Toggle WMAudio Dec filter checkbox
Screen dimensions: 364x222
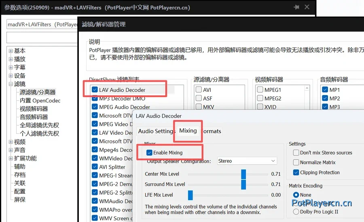coord(95,201)
